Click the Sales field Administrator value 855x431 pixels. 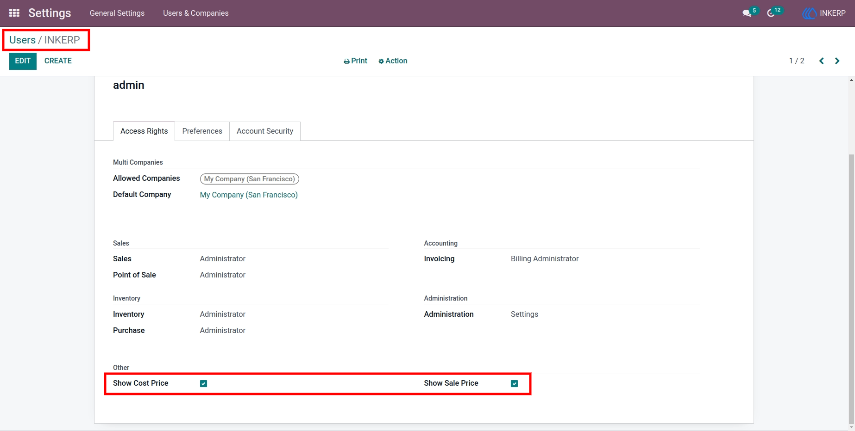point(223,259)
